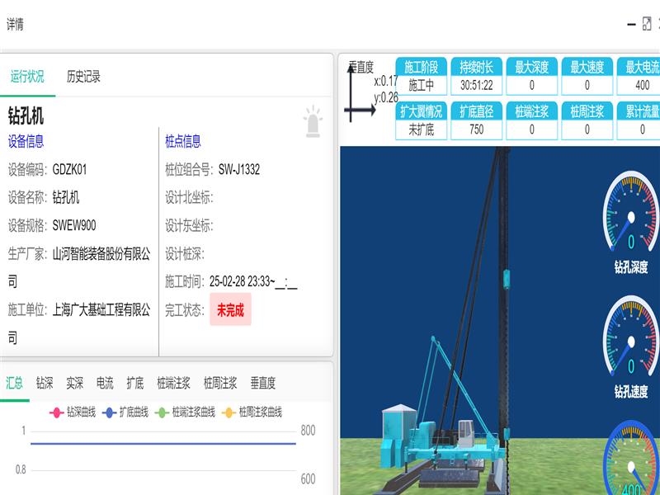Click the 扩底直径 value 750
The height and width of the screenshot is (495, 660).
477,130
